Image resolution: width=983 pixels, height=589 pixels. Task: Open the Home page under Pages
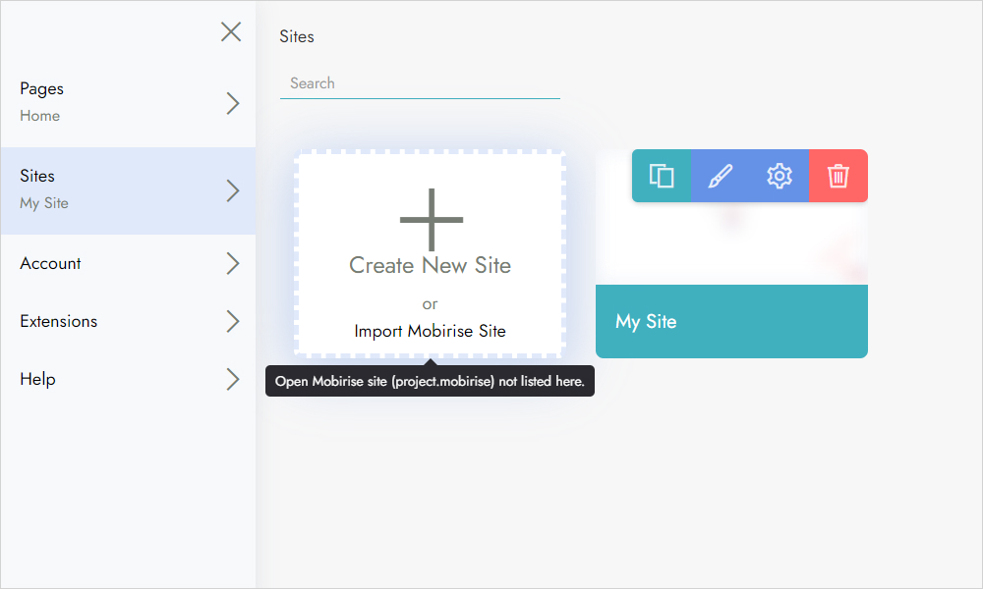coord(39,115)
